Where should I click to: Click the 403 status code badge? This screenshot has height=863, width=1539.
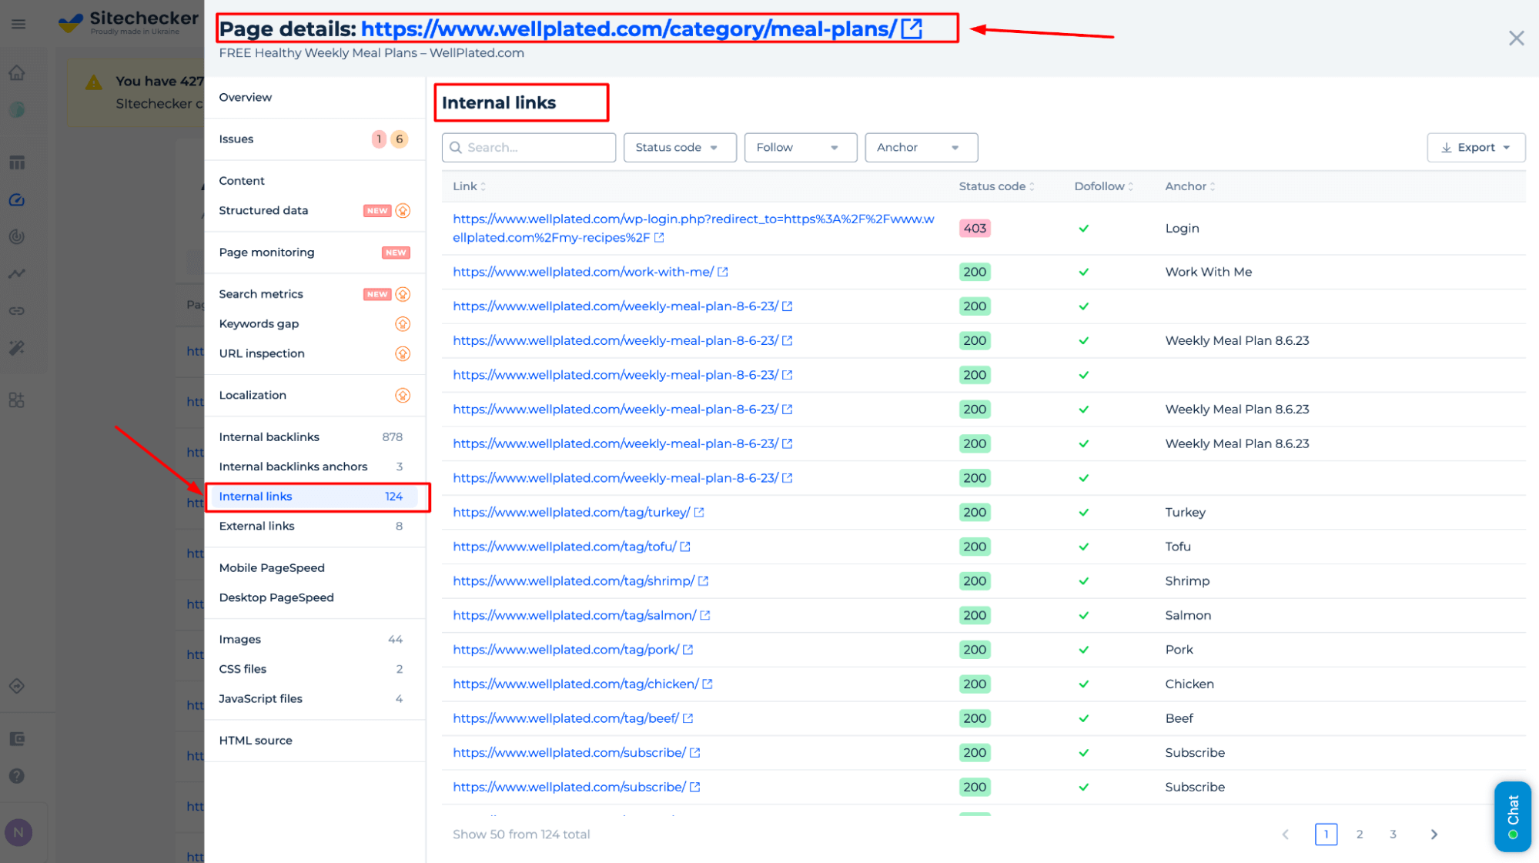coord(975,229)
